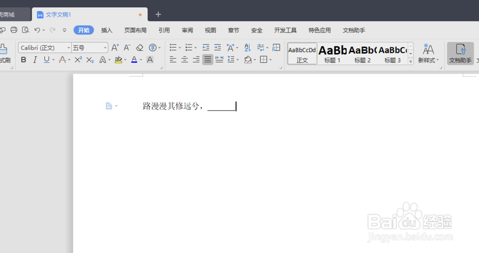Open the 文档助手 ribbon button
479x253 pixels.
click(x=460, y=54)
